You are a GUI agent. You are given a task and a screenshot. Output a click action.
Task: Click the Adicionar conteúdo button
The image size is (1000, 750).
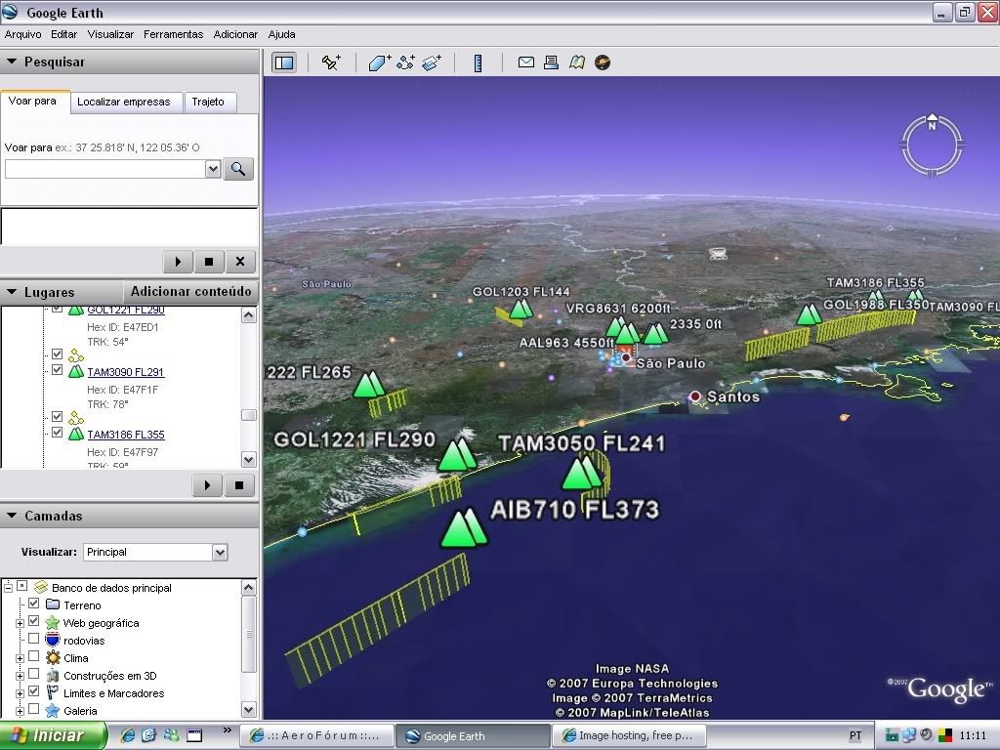pos(190,291)
